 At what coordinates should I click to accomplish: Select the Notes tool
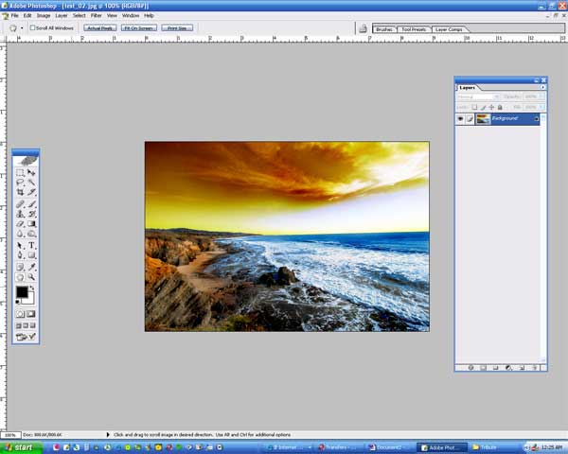pyautogui.click(x=20, y=267)
